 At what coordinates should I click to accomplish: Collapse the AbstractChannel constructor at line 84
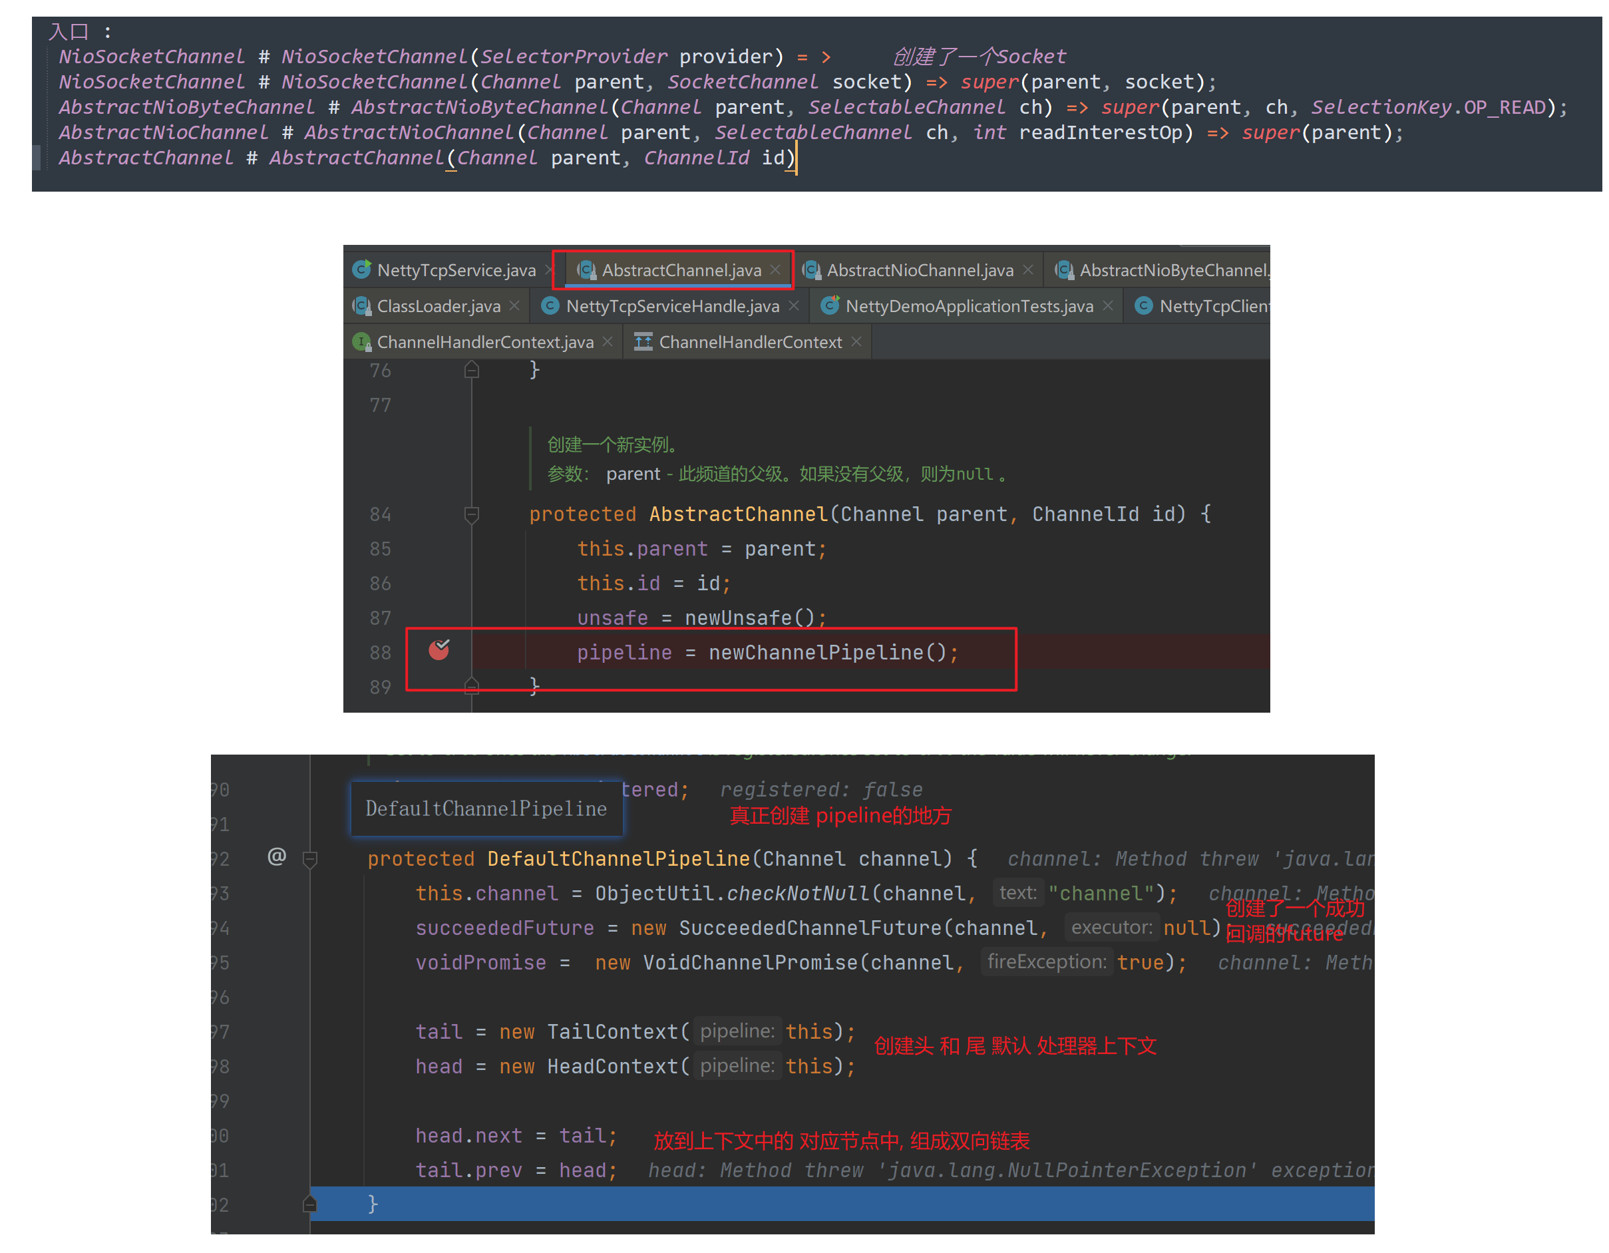click(472, 516)
